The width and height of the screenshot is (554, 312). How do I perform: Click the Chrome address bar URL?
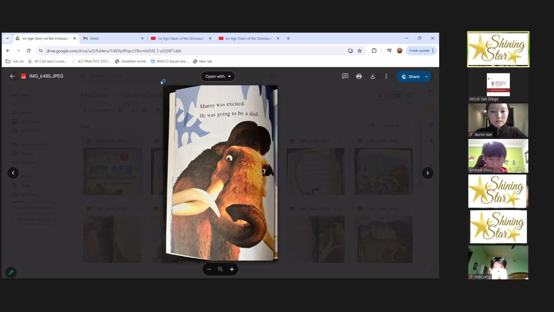tap(114, 51)
